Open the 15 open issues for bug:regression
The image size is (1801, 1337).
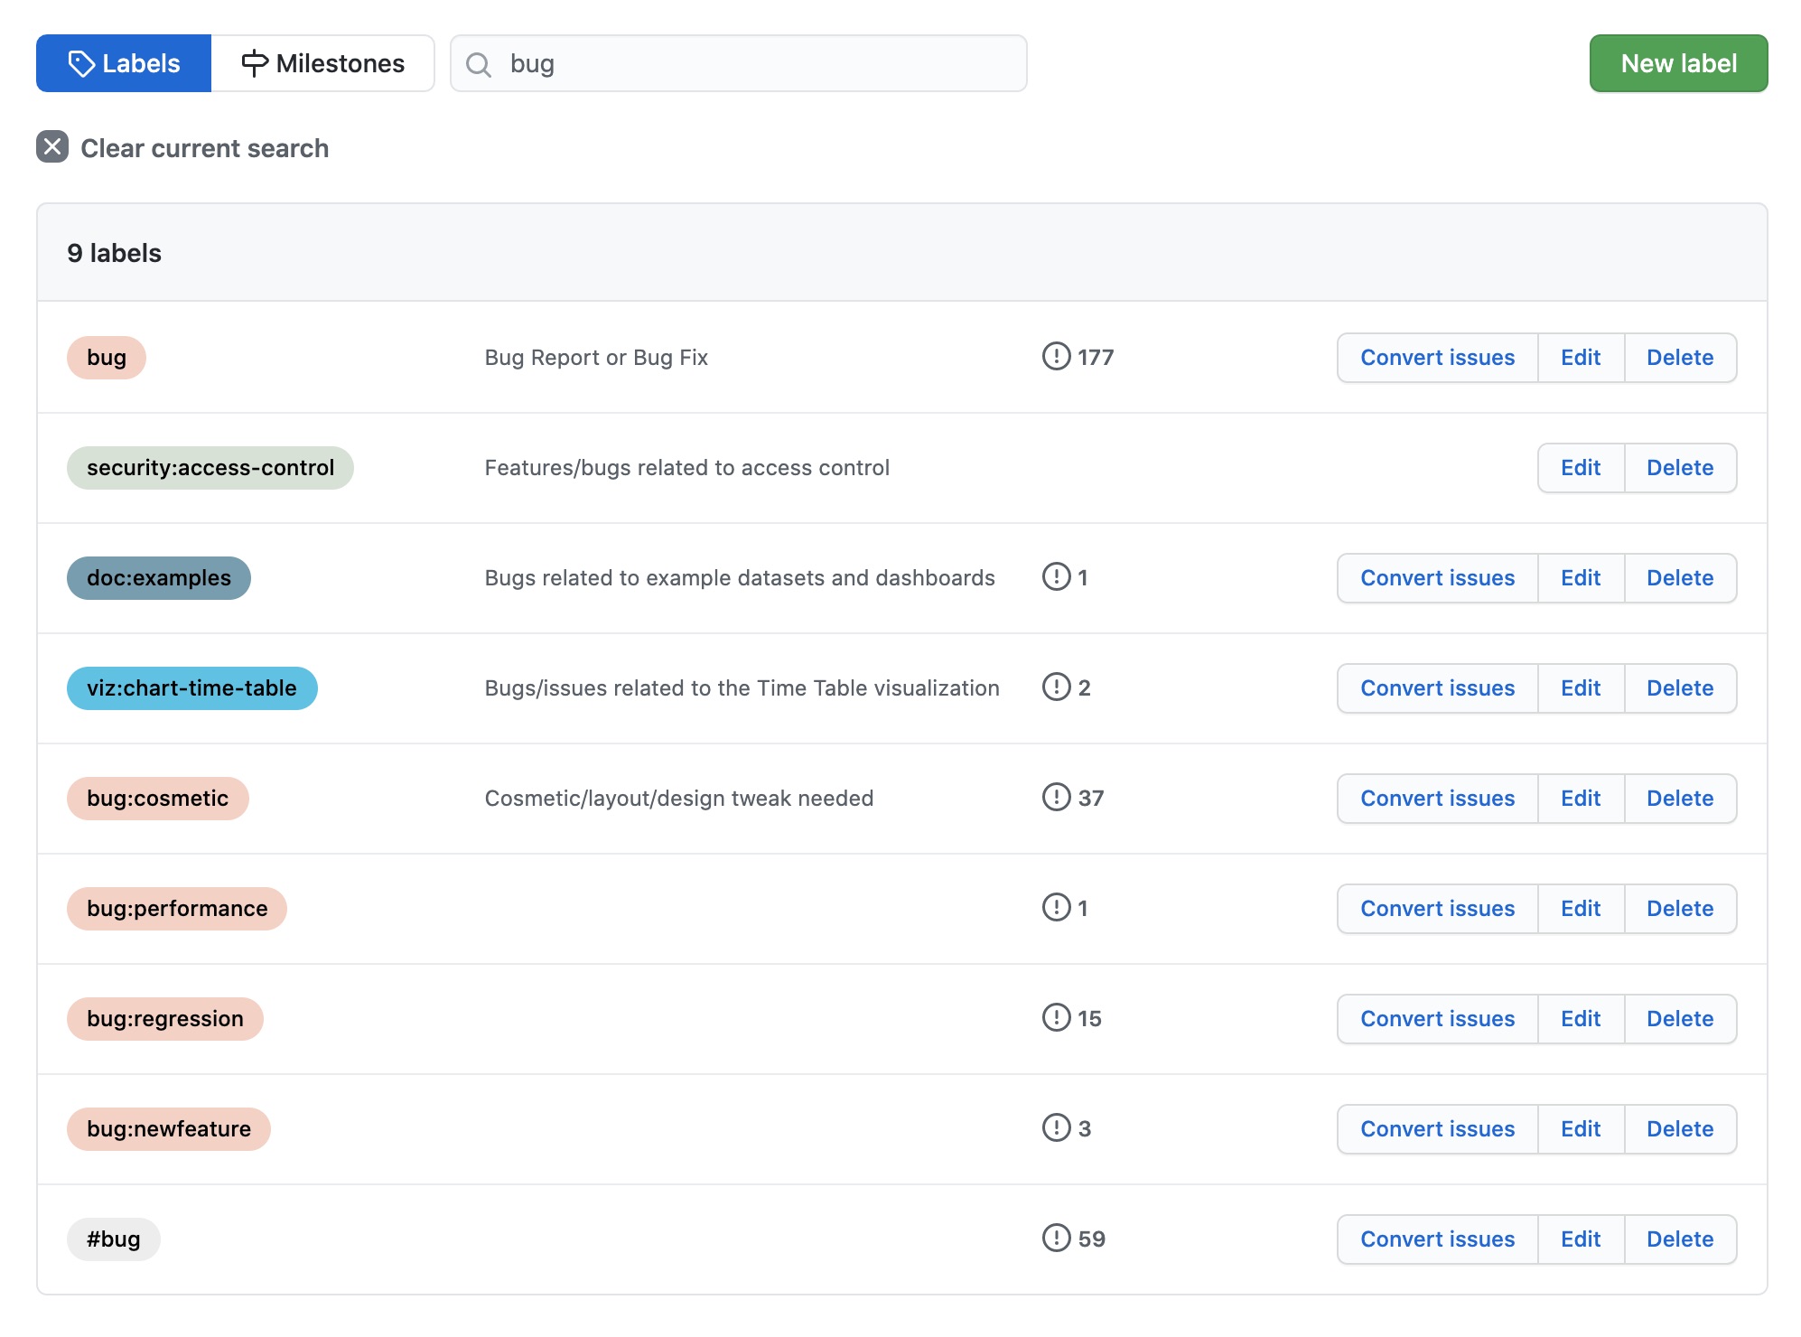(x=1072, y=1018)
